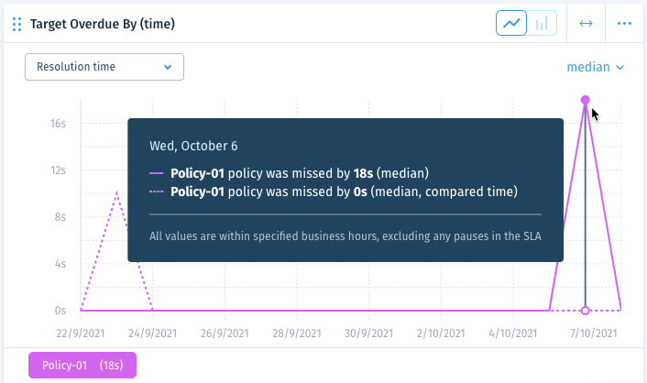Grab the widget drag handle dots

click(16, 25)
